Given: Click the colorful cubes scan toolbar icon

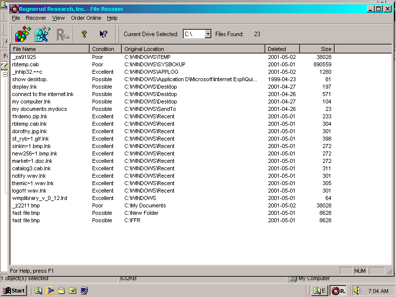Looking at the screenshot, I should [23, 34].
